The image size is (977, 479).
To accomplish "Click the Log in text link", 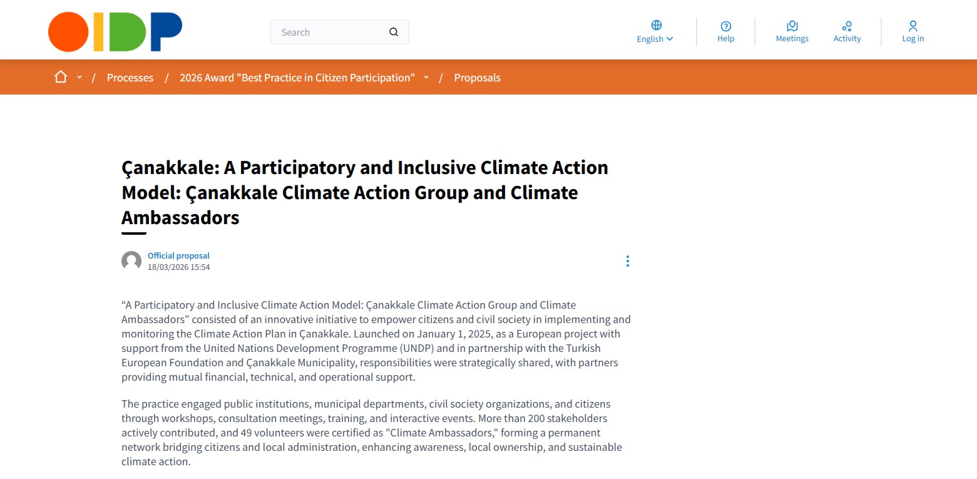I will tap(913, 39).
